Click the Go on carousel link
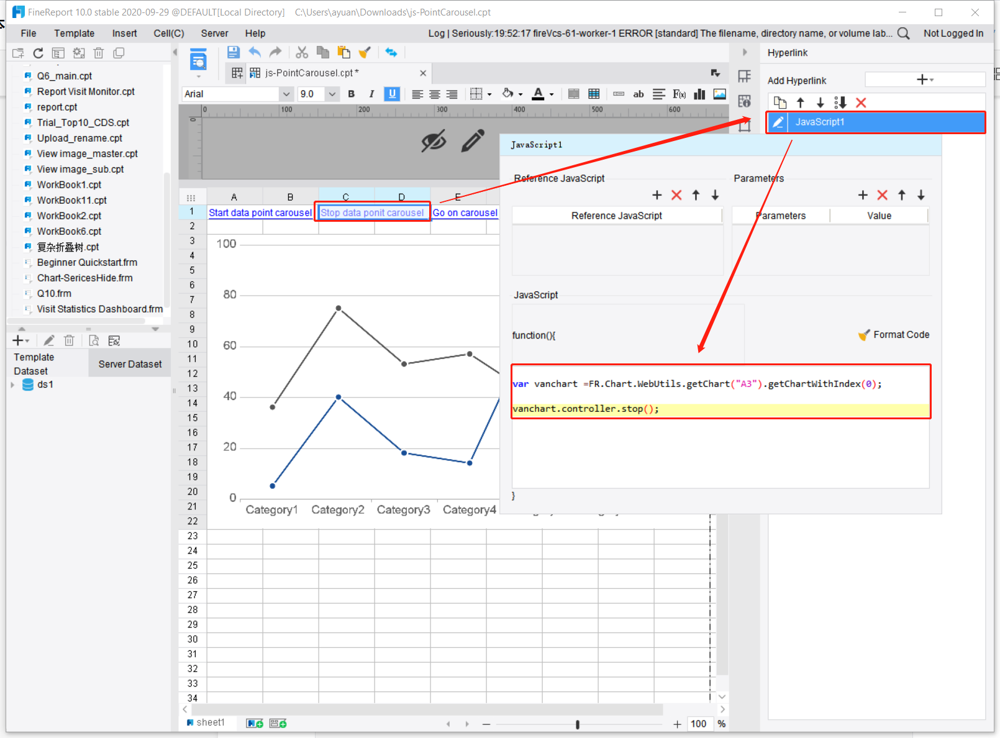The width and height of the screenshot is (1000, 738). pos(465,212)
